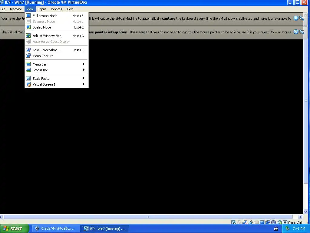The width and height of the screenshot is (310, 233).
Task: Open the Help menu
Action: click(70, 9)
